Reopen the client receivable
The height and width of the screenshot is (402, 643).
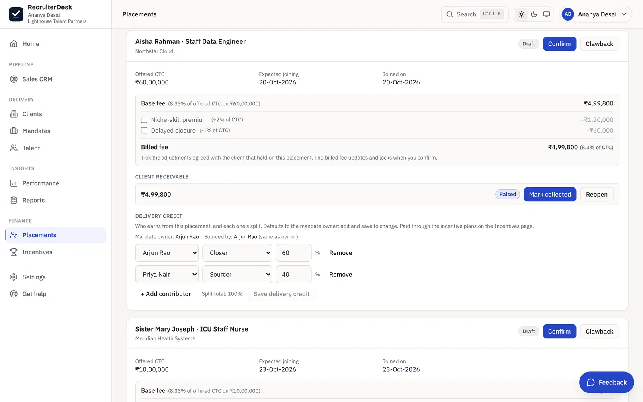596,195
